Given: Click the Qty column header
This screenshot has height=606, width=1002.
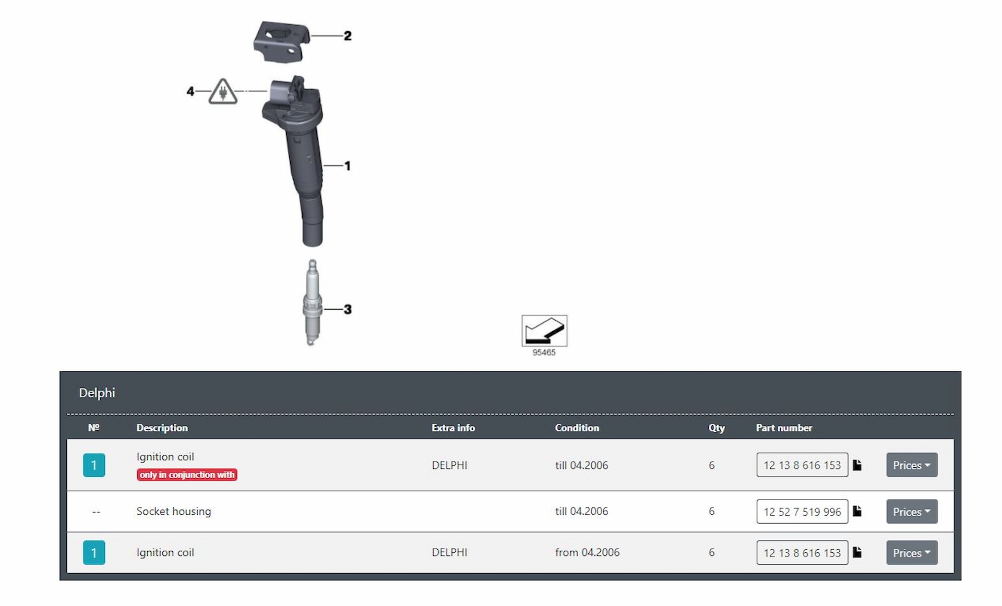Looking at the screenshot, I should click(x=717, y=428).
